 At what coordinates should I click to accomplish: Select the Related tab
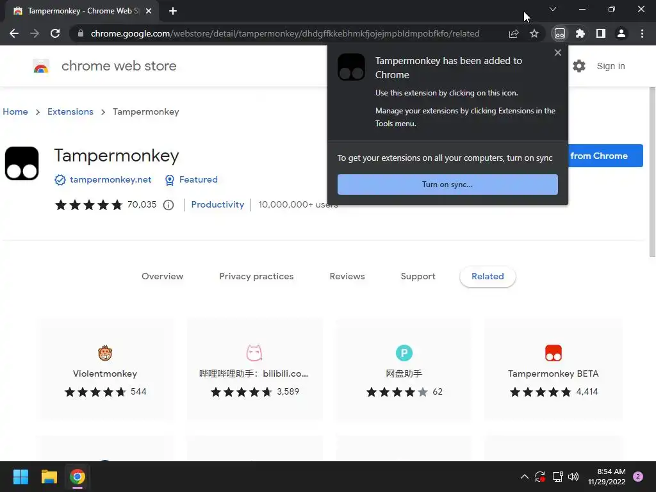488,276
